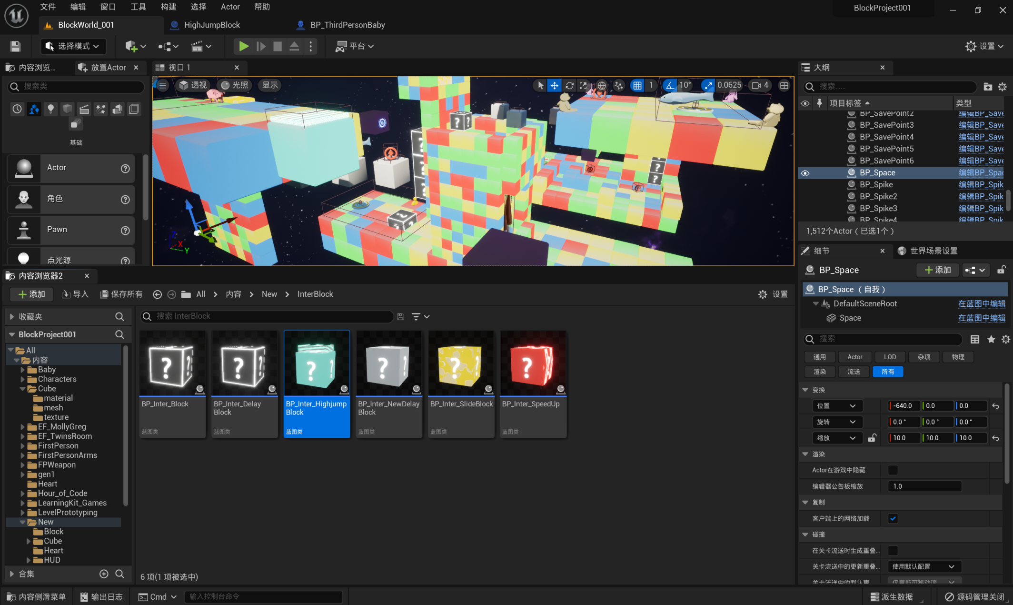The height and width of the screenshot is (605, 1013).
Task: Toggle the BP_Space visibility eye icon
Action: click(x=805, y=173)
